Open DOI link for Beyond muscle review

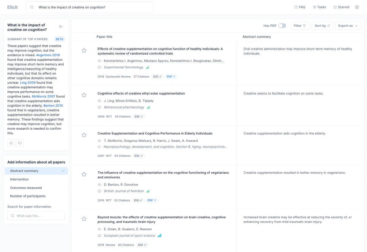pos(142,245)
